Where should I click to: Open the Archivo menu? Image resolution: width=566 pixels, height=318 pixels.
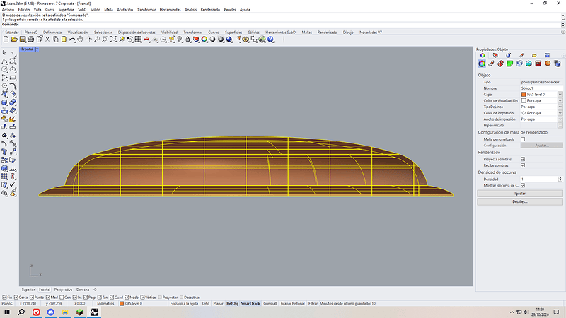8,10
